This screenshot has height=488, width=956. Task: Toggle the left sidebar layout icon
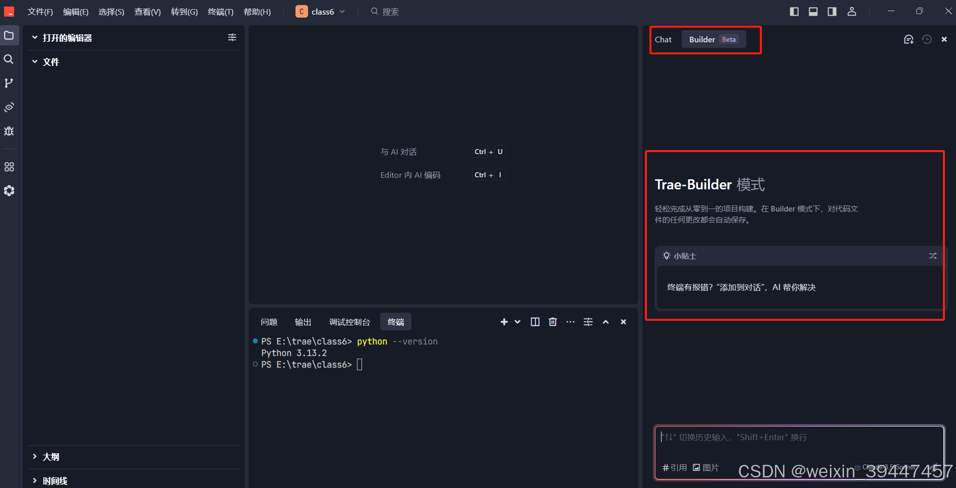pyautogui.click(x=794, y=11)
